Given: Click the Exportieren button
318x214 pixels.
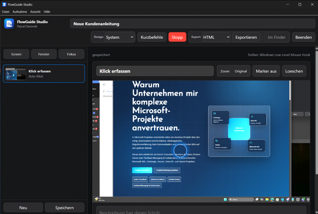Looking at the screenshot, I should click(x=246, y=37).
